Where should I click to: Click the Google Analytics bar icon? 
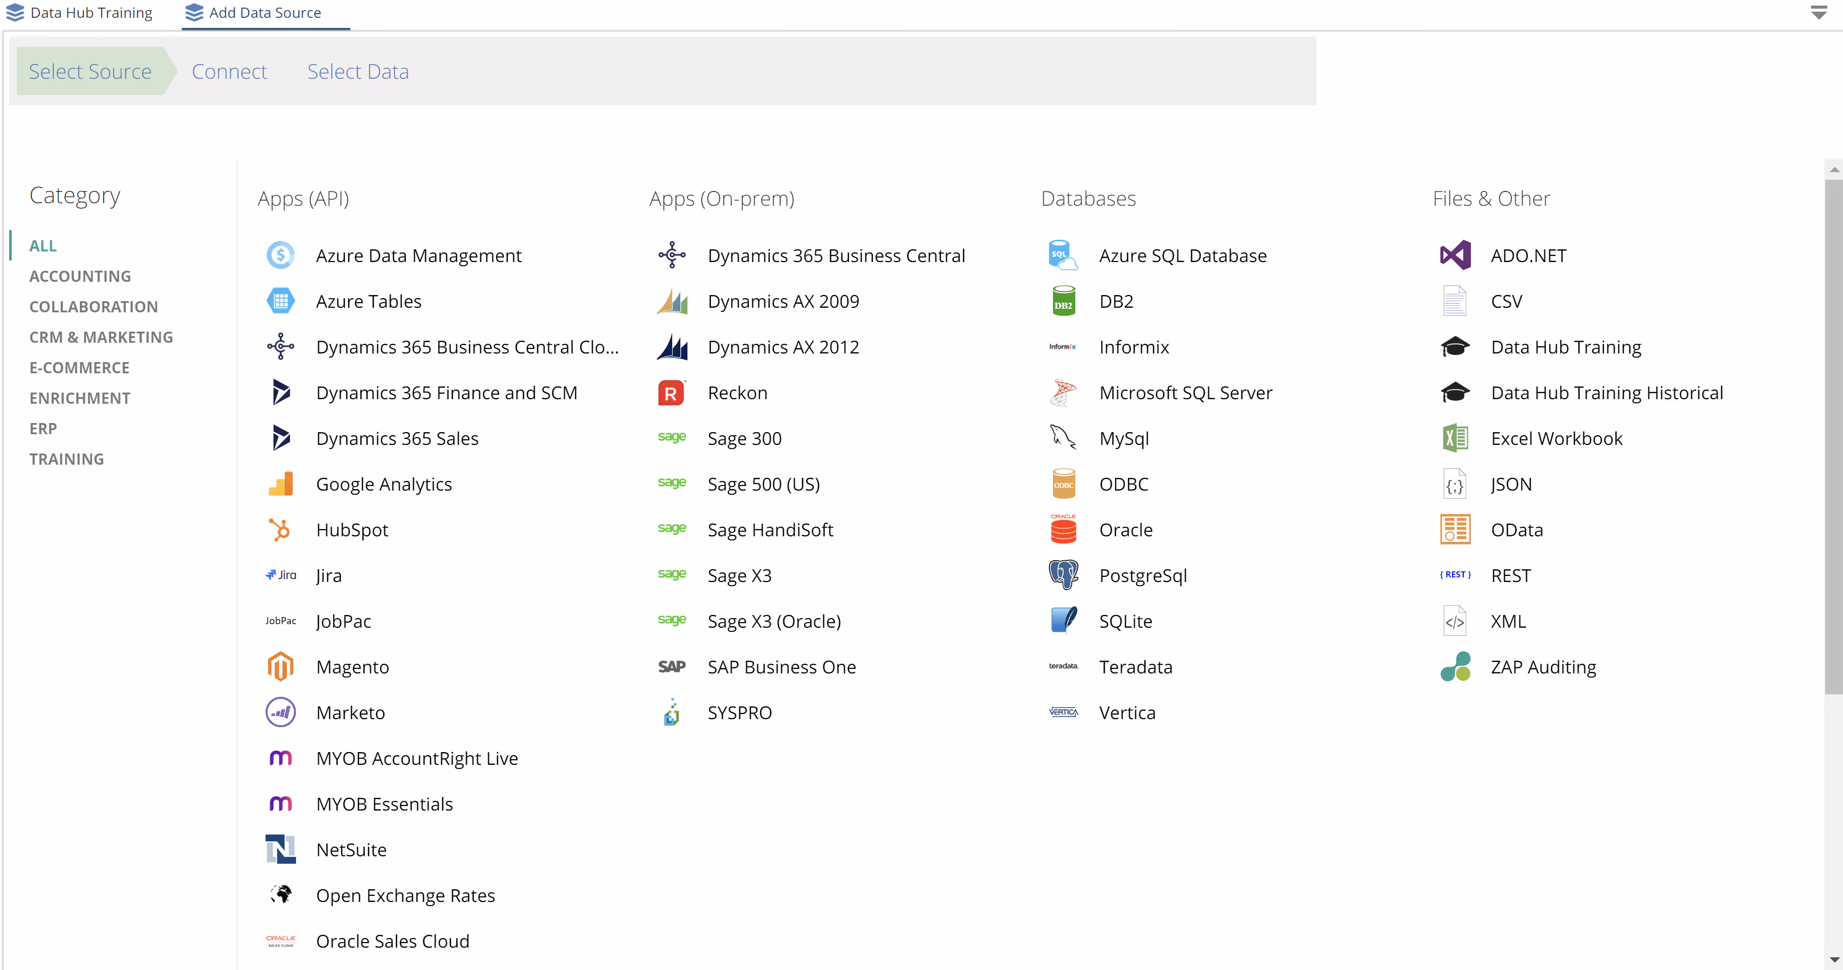click(280, 484)
